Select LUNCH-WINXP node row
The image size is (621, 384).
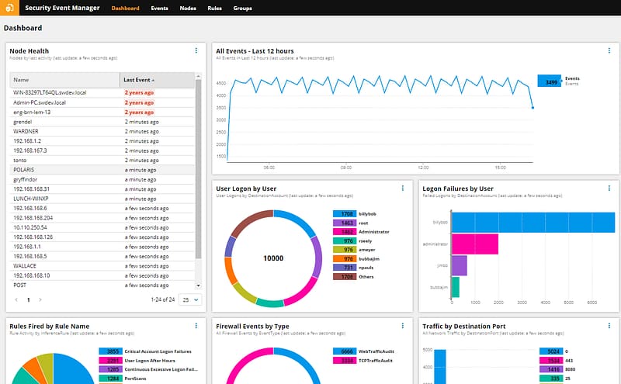tap(102, 199)
